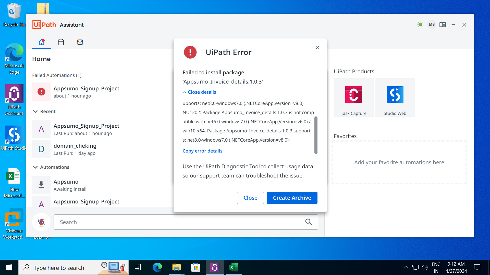Click the green connection status indicator
490x275 pixels.
[420, 24]
